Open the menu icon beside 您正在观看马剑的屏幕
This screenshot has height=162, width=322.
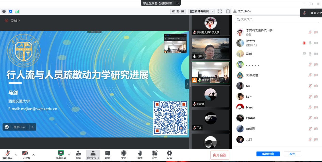(177, 3)
